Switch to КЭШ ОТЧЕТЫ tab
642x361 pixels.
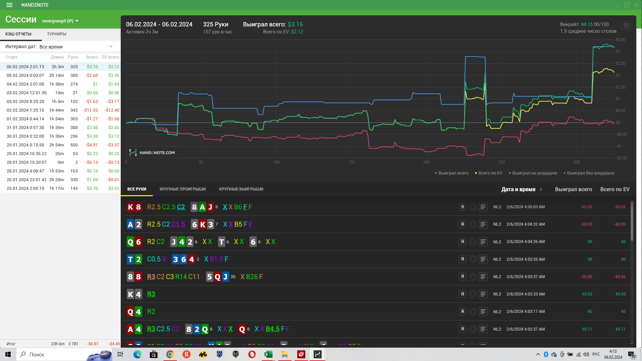tap(18, 34)
